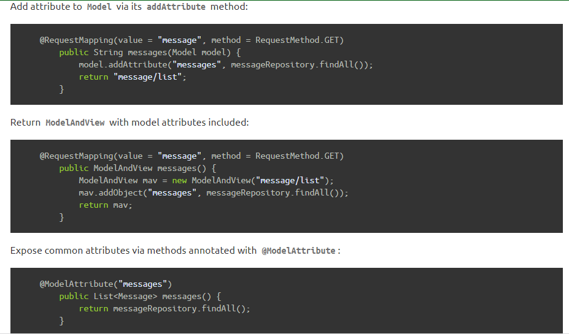Click the inline "addAttribute" code in first sentence
Viewport: 569px width, 334px height.
(x=176, y=7)
